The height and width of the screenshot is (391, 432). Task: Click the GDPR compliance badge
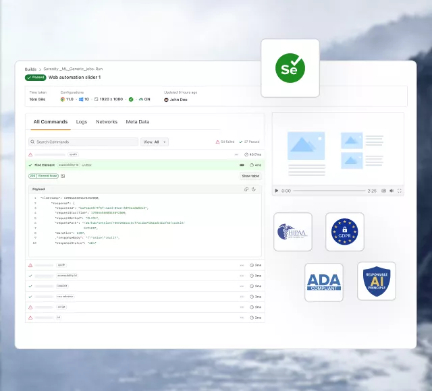[x=345, y=232]
